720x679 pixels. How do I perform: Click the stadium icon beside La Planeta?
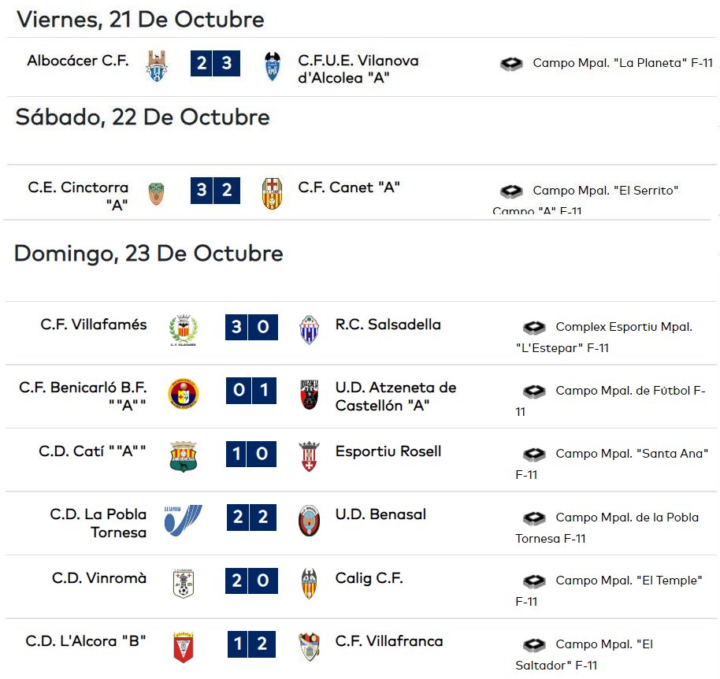point(511,63)
